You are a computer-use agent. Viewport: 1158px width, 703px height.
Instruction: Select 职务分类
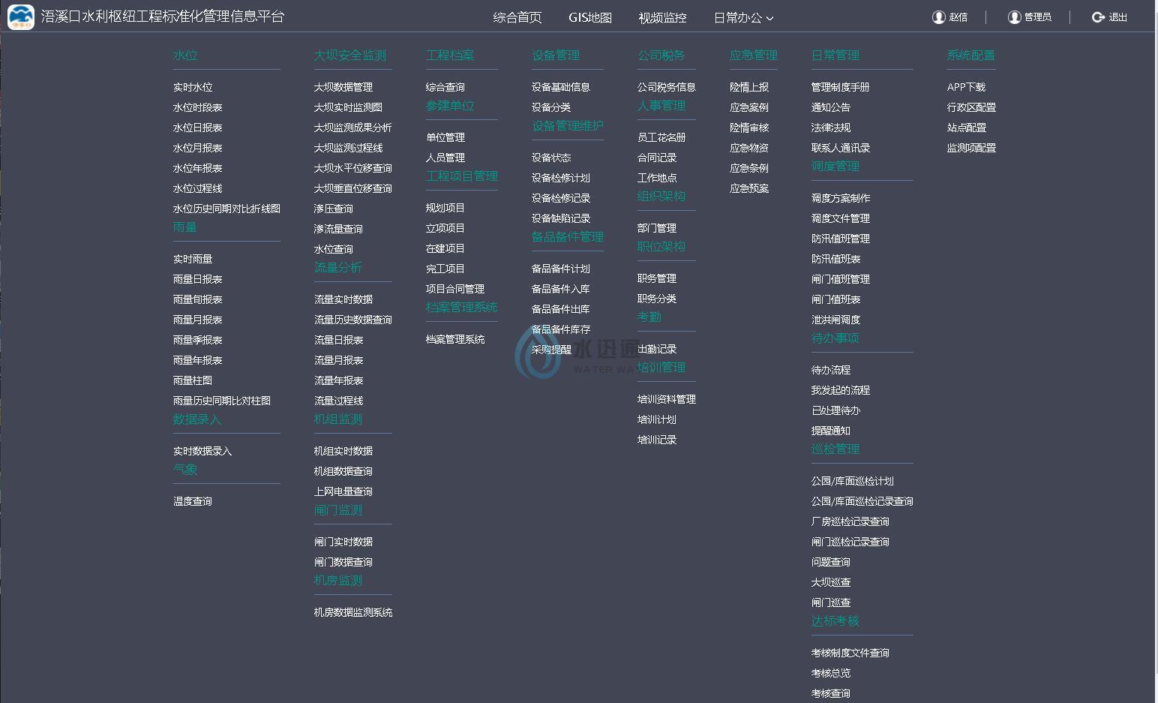[657, 299]
